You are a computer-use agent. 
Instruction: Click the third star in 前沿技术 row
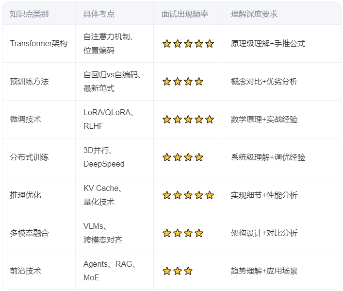coord(188,271)
